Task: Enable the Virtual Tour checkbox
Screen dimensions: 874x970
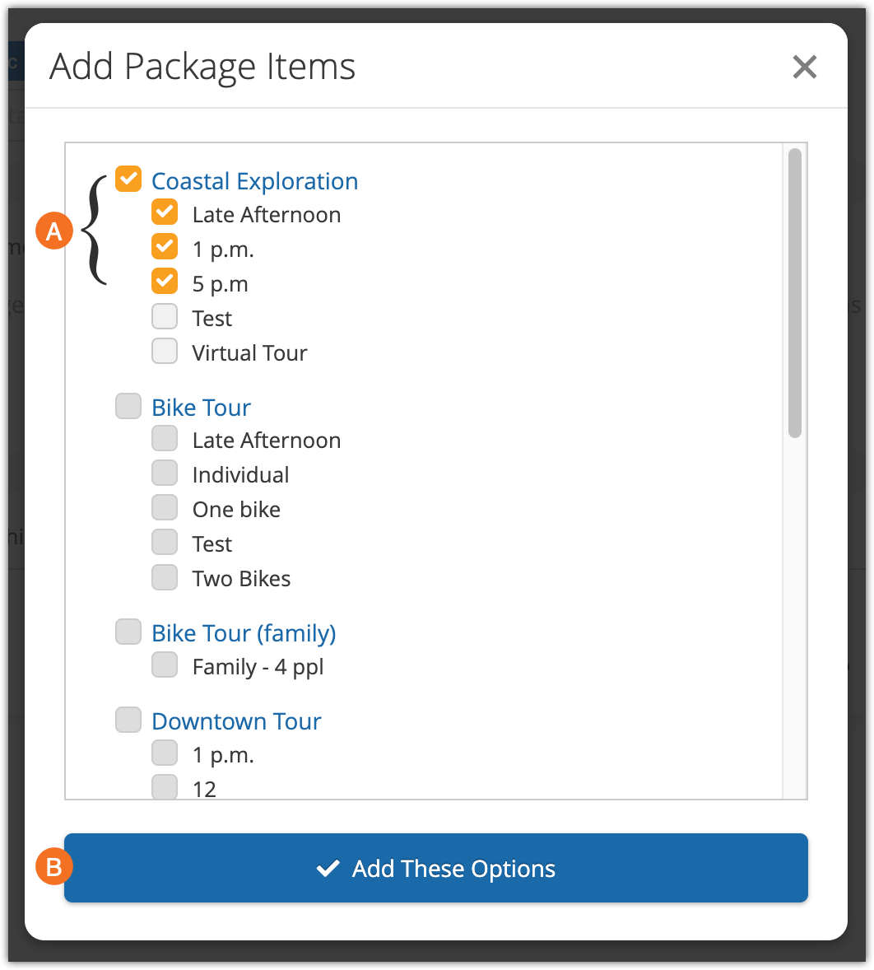Action: pos(165,351)
